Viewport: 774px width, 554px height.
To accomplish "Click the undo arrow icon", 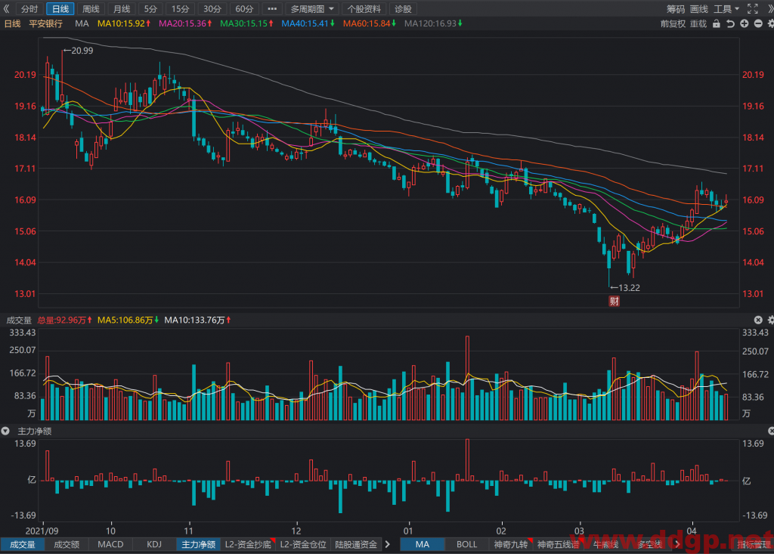I will coord(731,23).
